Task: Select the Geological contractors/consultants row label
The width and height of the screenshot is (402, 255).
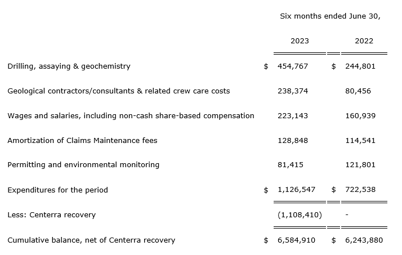Action: 118,91
